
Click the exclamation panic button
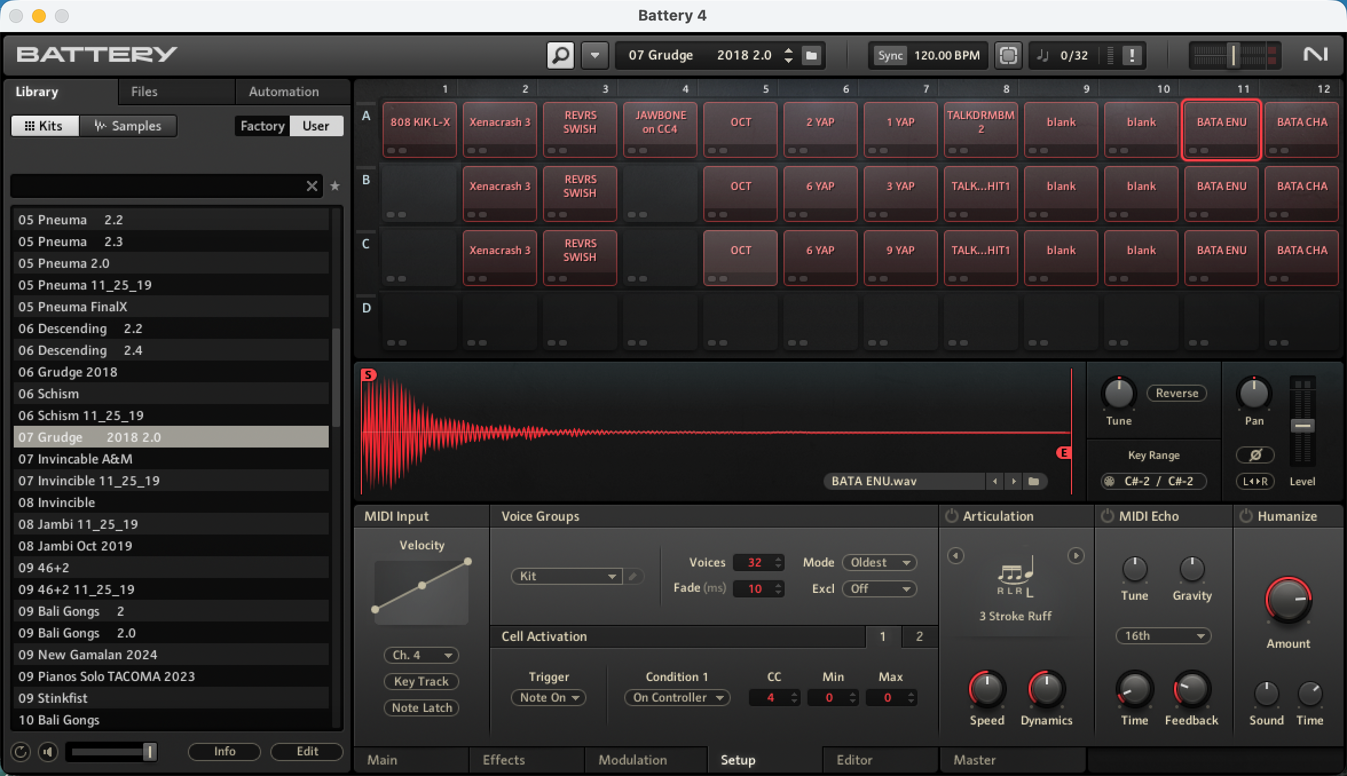[x=1131, y=56]
